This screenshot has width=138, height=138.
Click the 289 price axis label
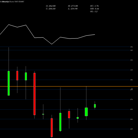coord(131,90)
